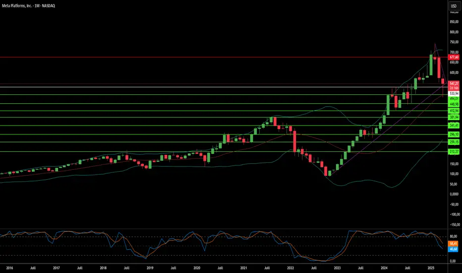Image resolution: width=462 pixels, height=273 pixels.
Task: Click the 80,00 oscillator axis value
Action: coord(453,236)
